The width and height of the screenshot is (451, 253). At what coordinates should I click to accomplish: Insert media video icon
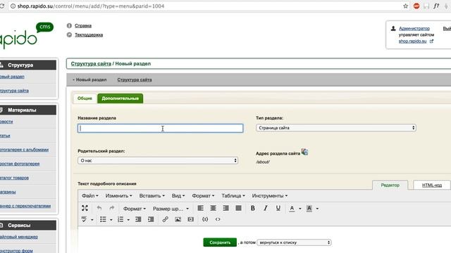(x=191, y=219)
